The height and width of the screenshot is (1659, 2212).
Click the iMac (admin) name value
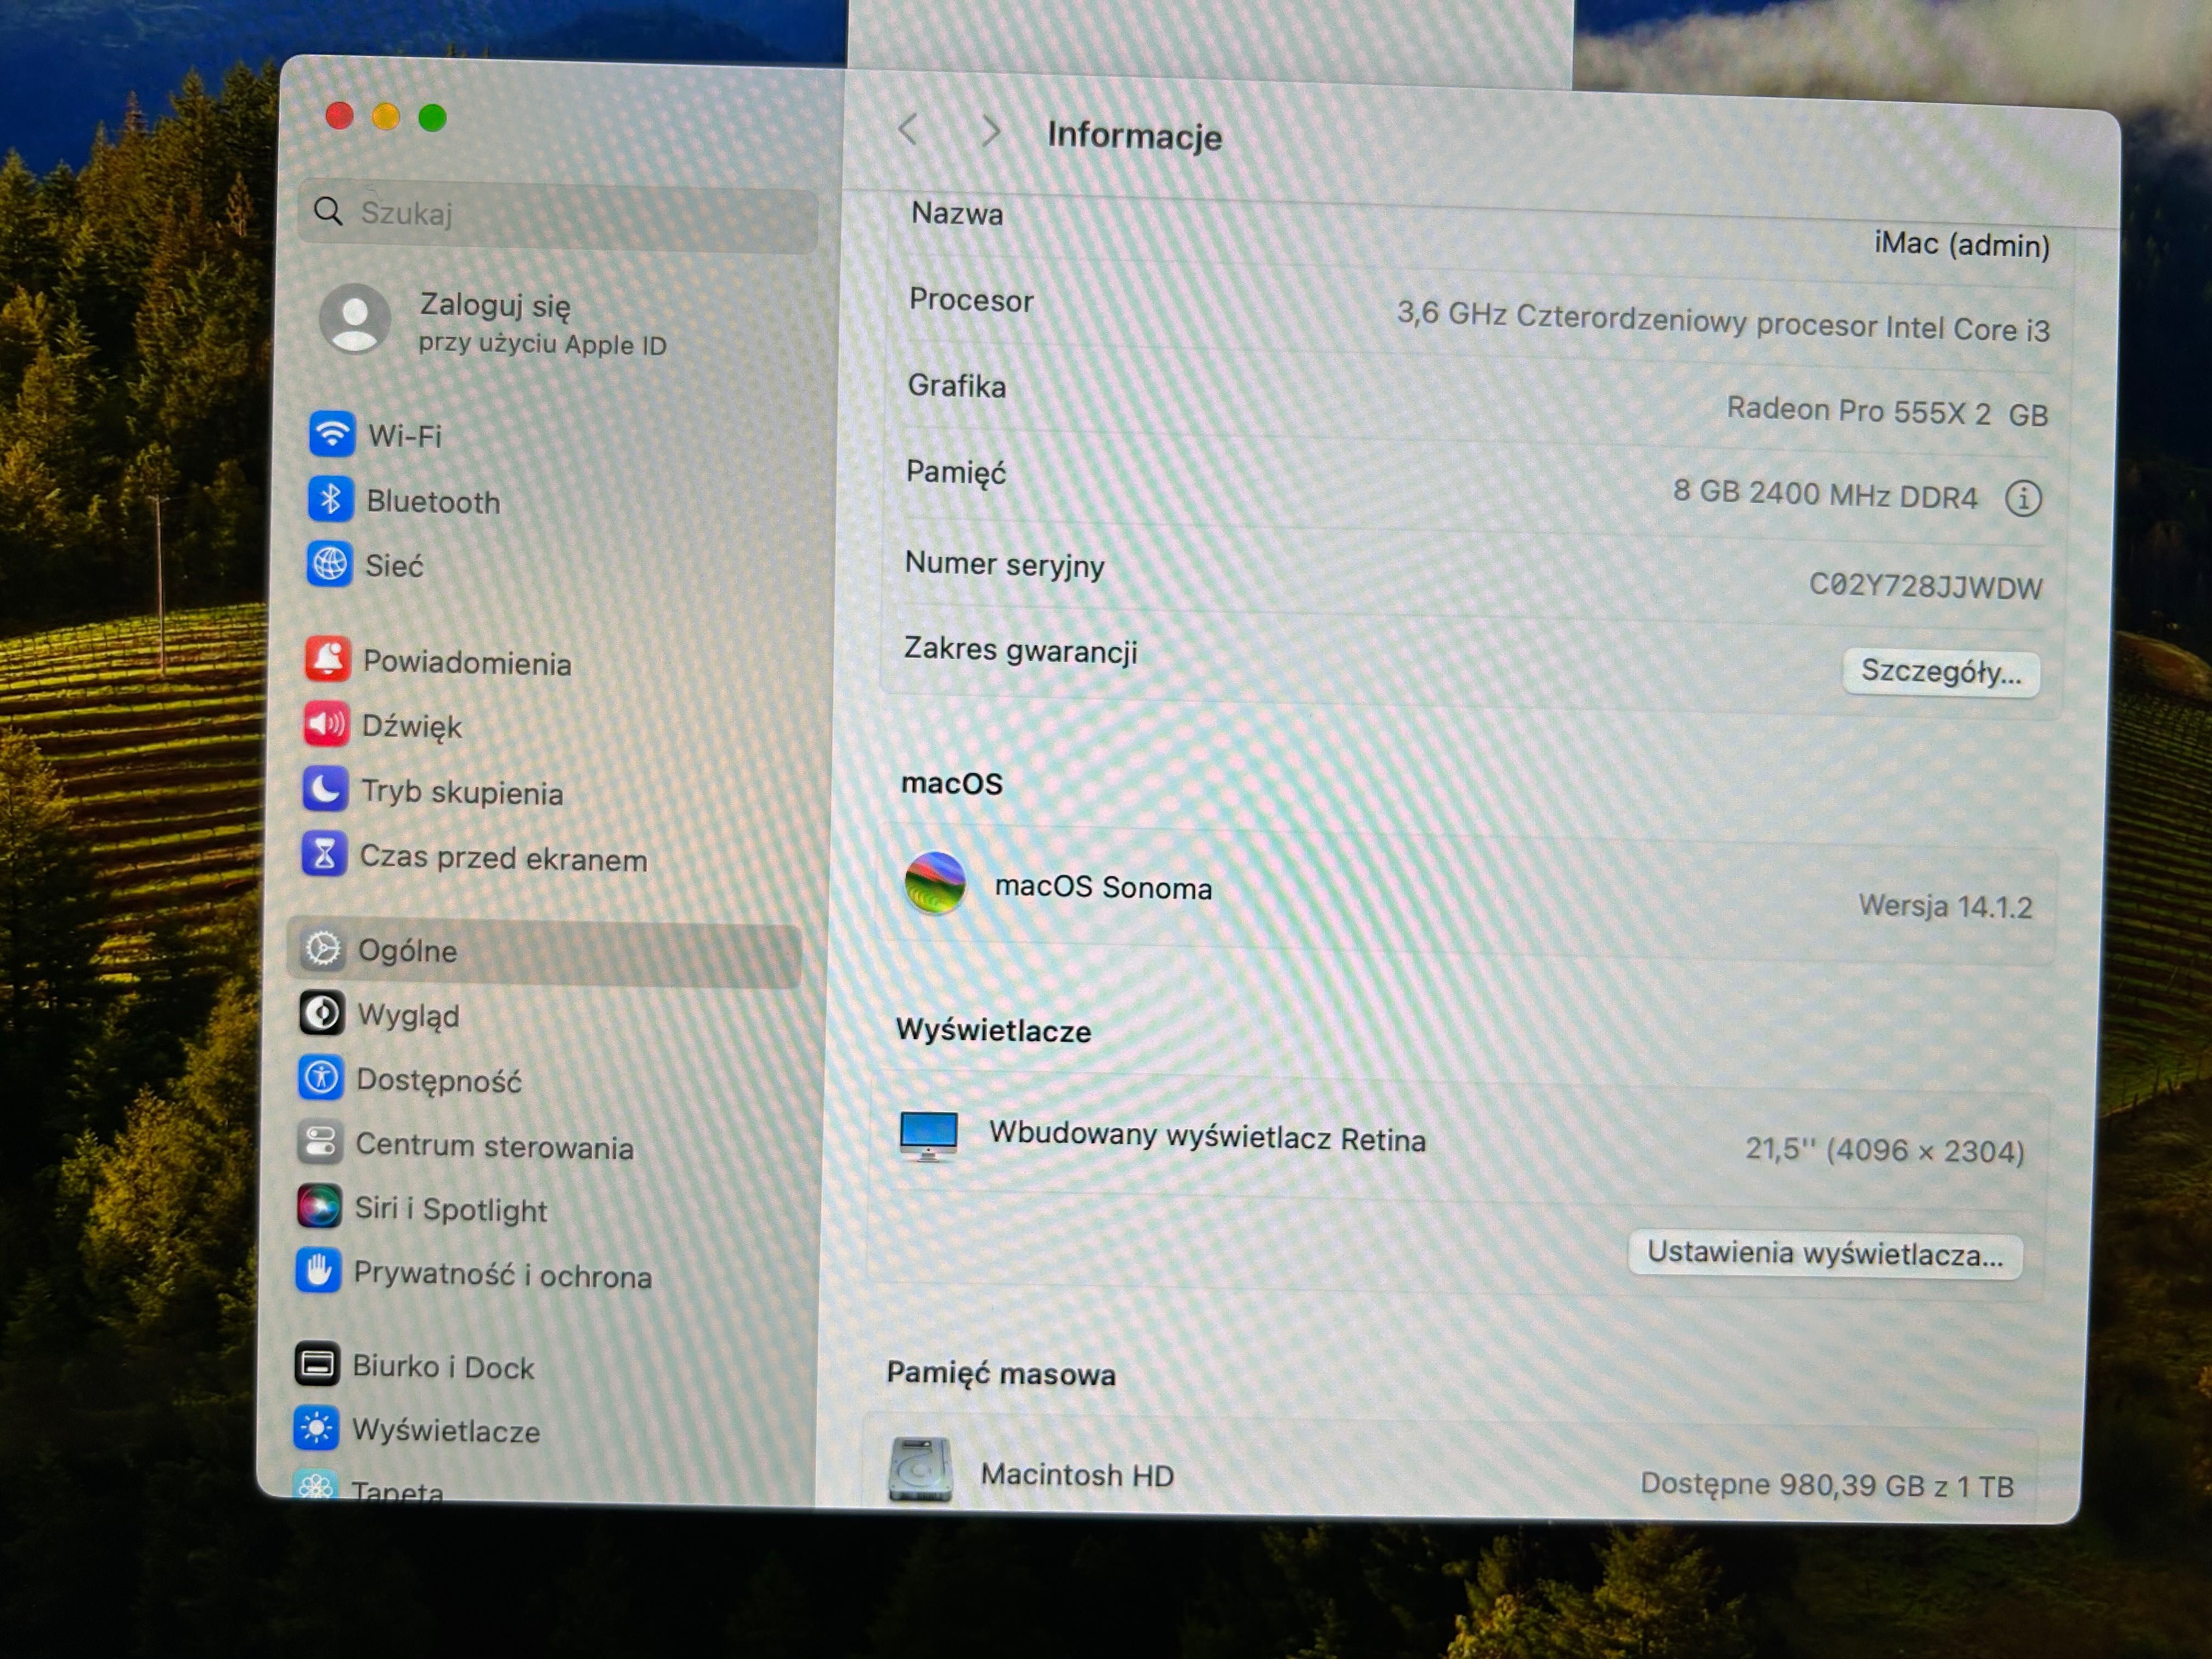[1961, 244]
